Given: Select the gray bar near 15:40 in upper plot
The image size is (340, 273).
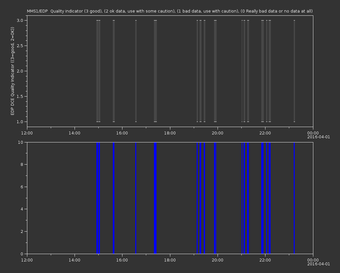Looking at the screenshot, I should coord(114,71).
